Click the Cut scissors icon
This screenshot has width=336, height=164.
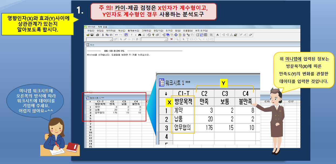103,35
